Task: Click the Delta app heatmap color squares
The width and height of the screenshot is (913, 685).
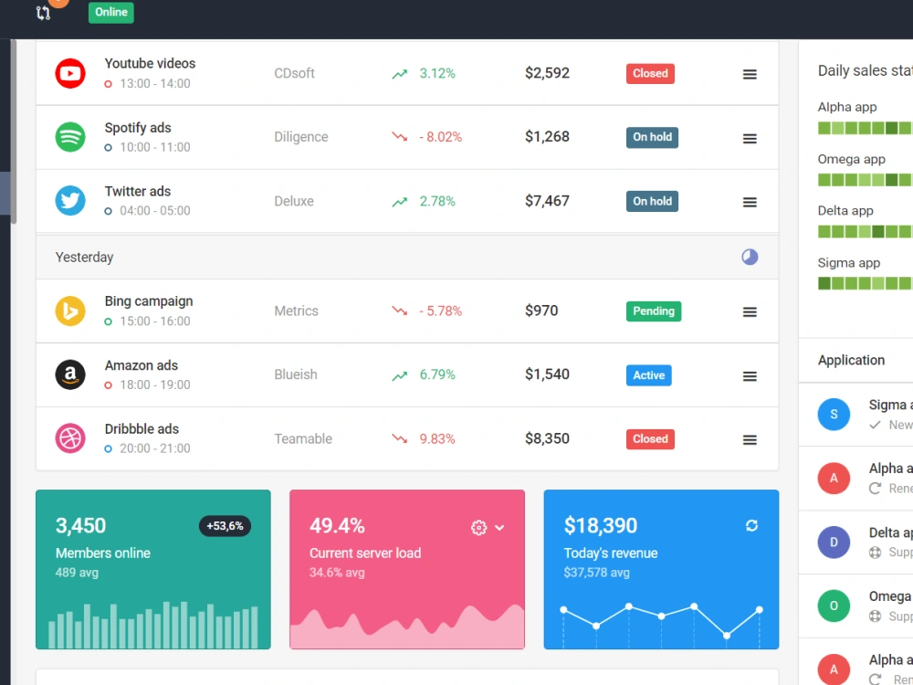Action: pos(866,232)
